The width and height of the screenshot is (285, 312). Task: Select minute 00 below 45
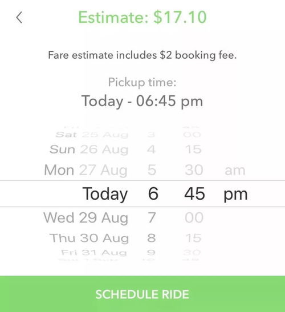[194, 217]
